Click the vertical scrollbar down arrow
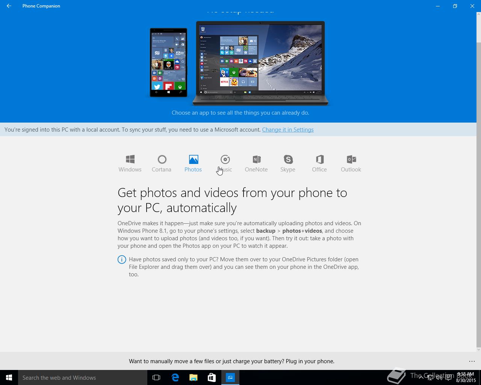The height and width of the screenshot is (385, 481). (478, 349)
